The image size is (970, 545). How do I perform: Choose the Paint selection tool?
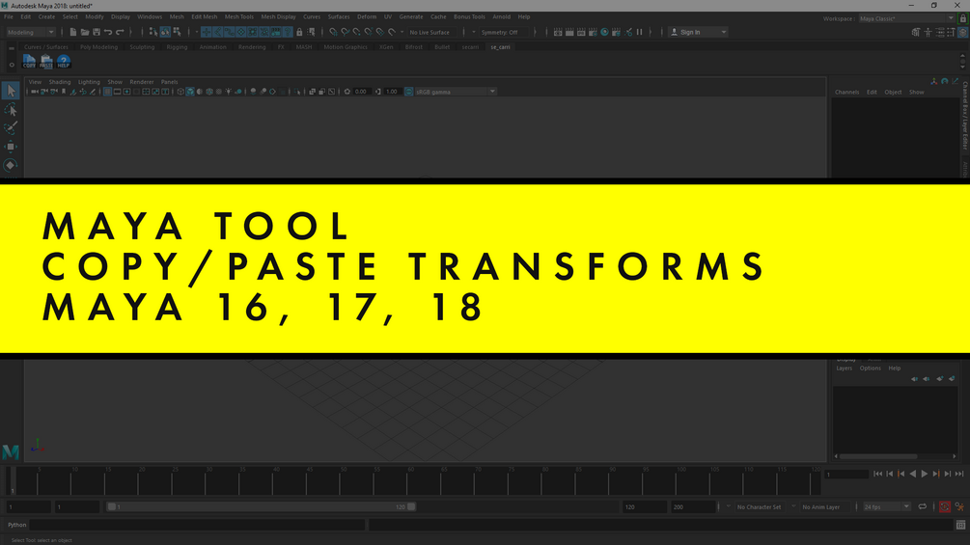pyautogui.click(x=11, y=128)
